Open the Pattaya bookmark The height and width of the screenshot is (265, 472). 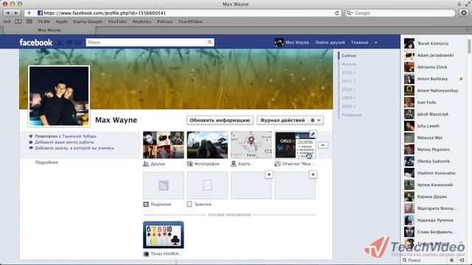[x=164, y=21]
